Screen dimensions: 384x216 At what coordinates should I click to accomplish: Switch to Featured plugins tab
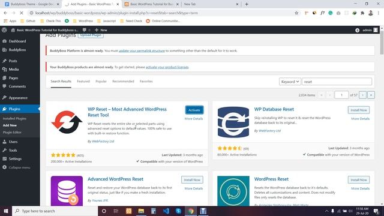pos(83,82)
